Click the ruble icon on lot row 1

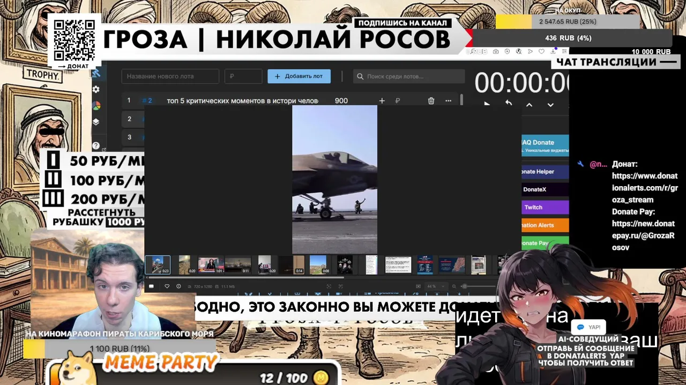pyautogui.click(x=397, y=101)
